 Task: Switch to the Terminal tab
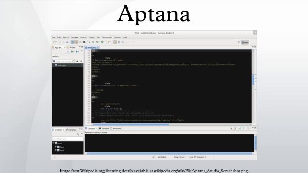[104, 128]
